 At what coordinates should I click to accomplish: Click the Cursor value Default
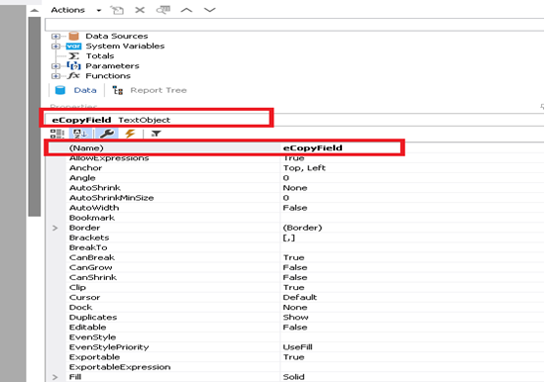[300, 298]
